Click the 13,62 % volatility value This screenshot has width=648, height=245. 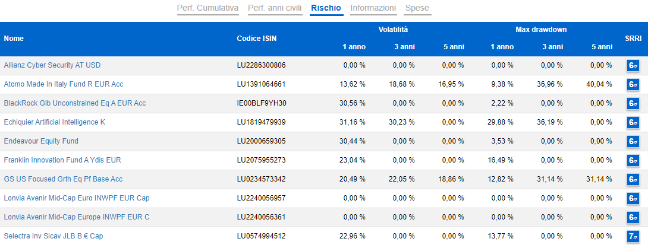(x=352, y=84)
